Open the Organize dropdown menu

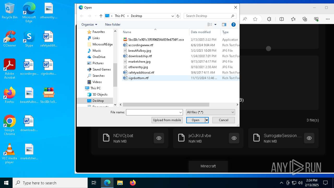click(89, 25)
